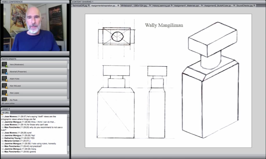Viewport: 266px width, 159px height.
Task: Click the shared slide with Wally Mangiliman
Action: (168, 81)
